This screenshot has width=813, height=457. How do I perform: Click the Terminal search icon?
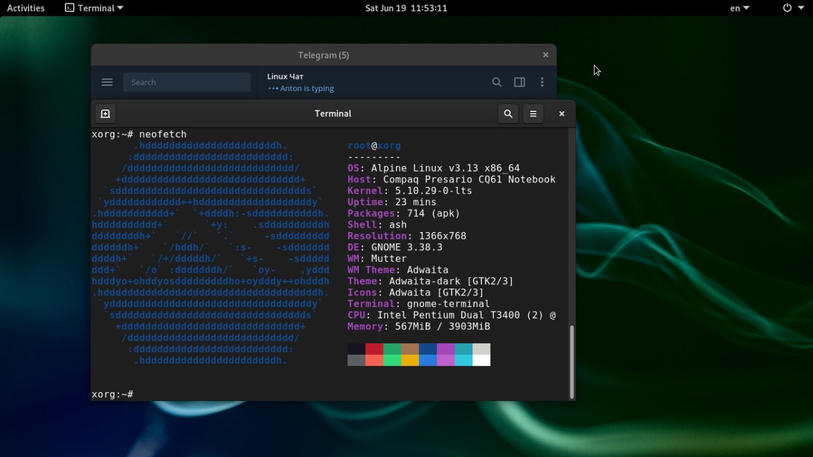[508, 114]
